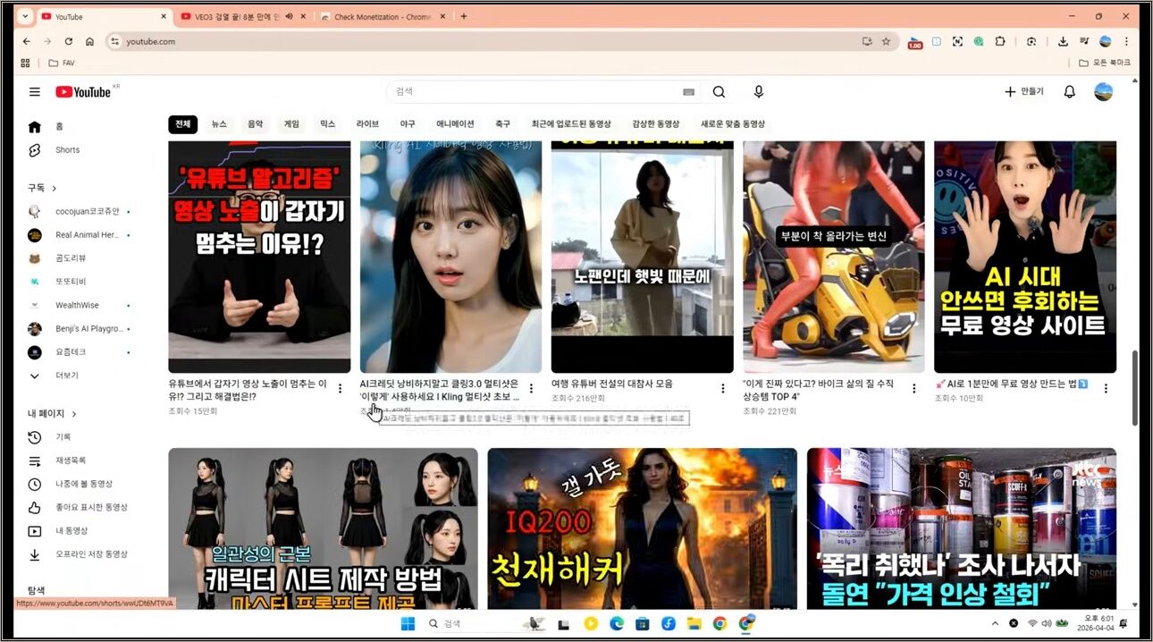Select the 라이브 filter chip
The width and height of the screenshot is (1153, 642).
tap(367, 124)
